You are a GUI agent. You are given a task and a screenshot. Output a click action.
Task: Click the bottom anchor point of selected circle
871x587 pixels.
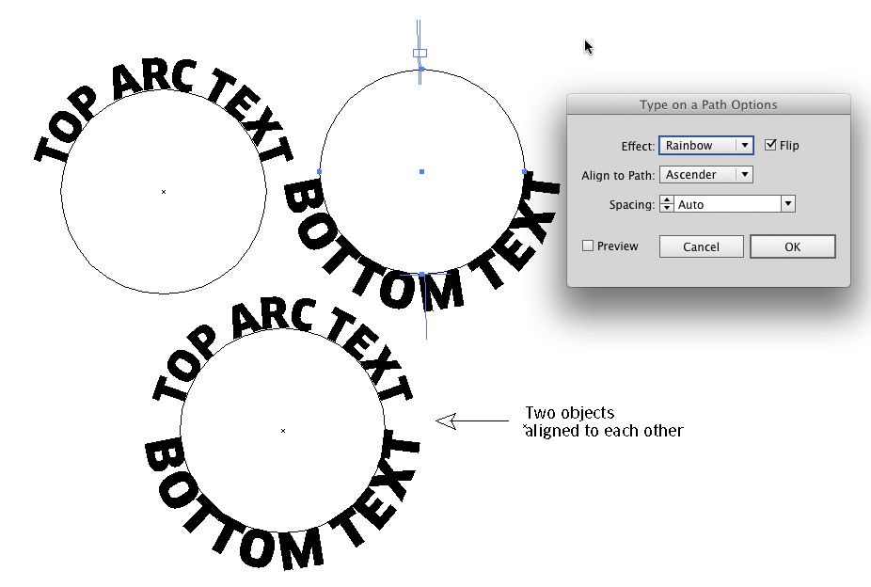[422, 275]
